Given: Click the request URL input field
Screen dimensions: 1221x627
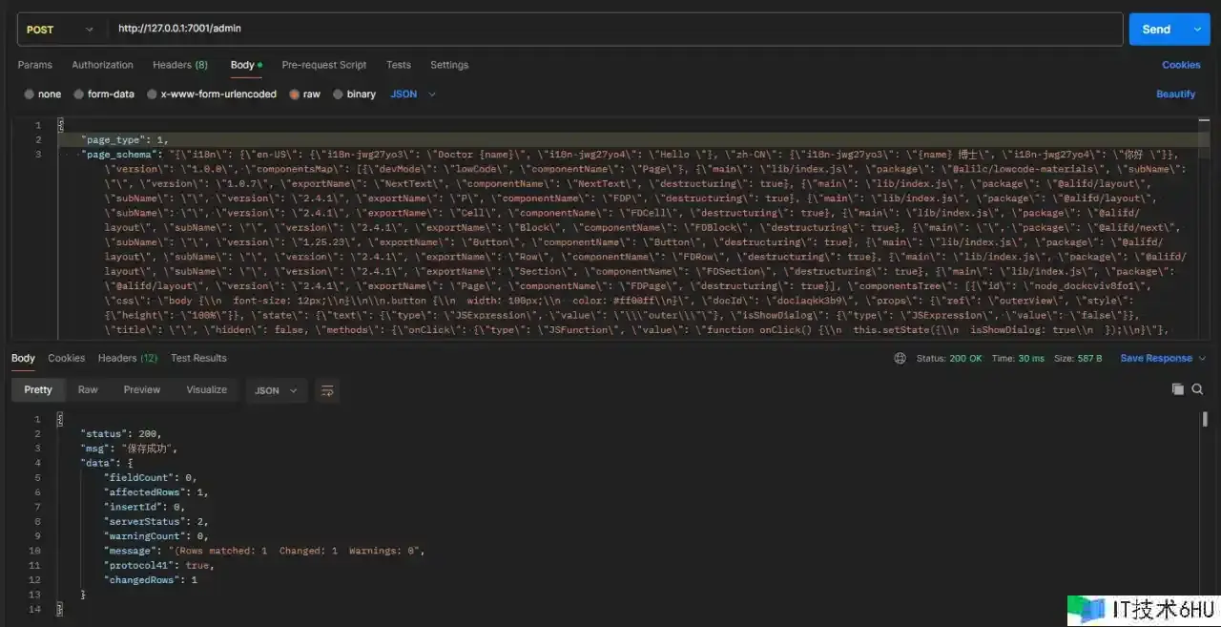Looking at the screenshot, I should 610,30.
